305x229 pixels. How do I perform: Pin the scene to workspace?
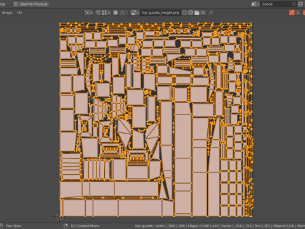(x=294, y=4)
